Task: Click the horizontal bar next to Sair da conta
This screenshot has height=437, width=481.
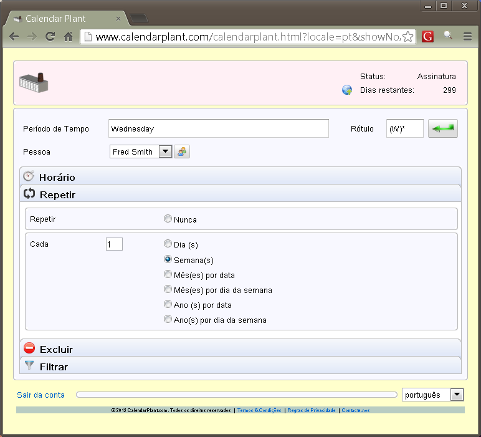Action: click(236, 395)
